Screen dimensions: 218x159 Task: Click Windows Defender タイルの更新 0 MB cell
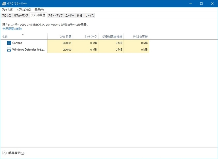pos(137,50)
